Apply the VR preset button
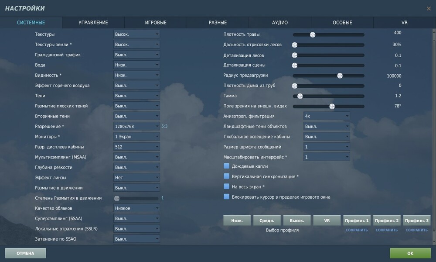The height and width of the screenshot is (262, 436). (x=327, y=221)
